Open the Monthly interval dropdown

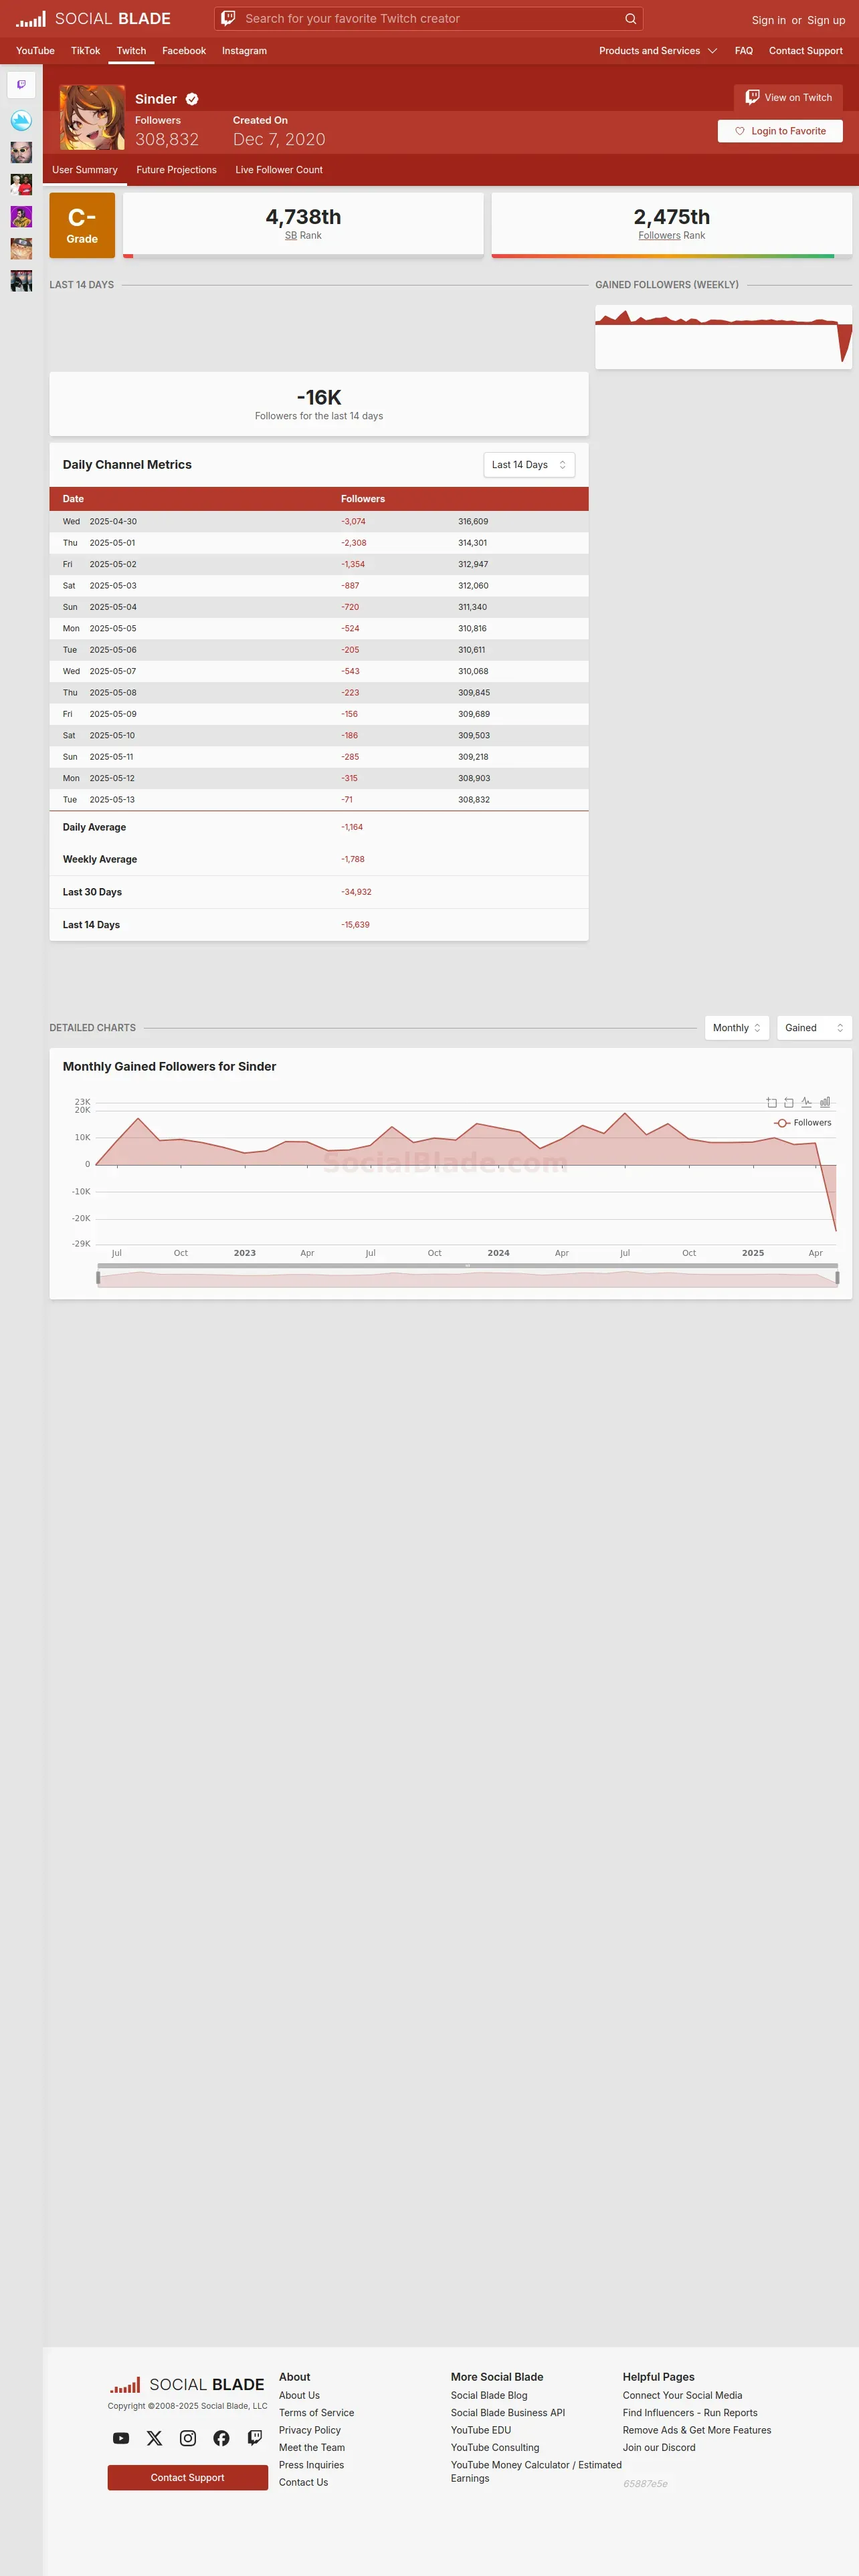pos(737,1028)
